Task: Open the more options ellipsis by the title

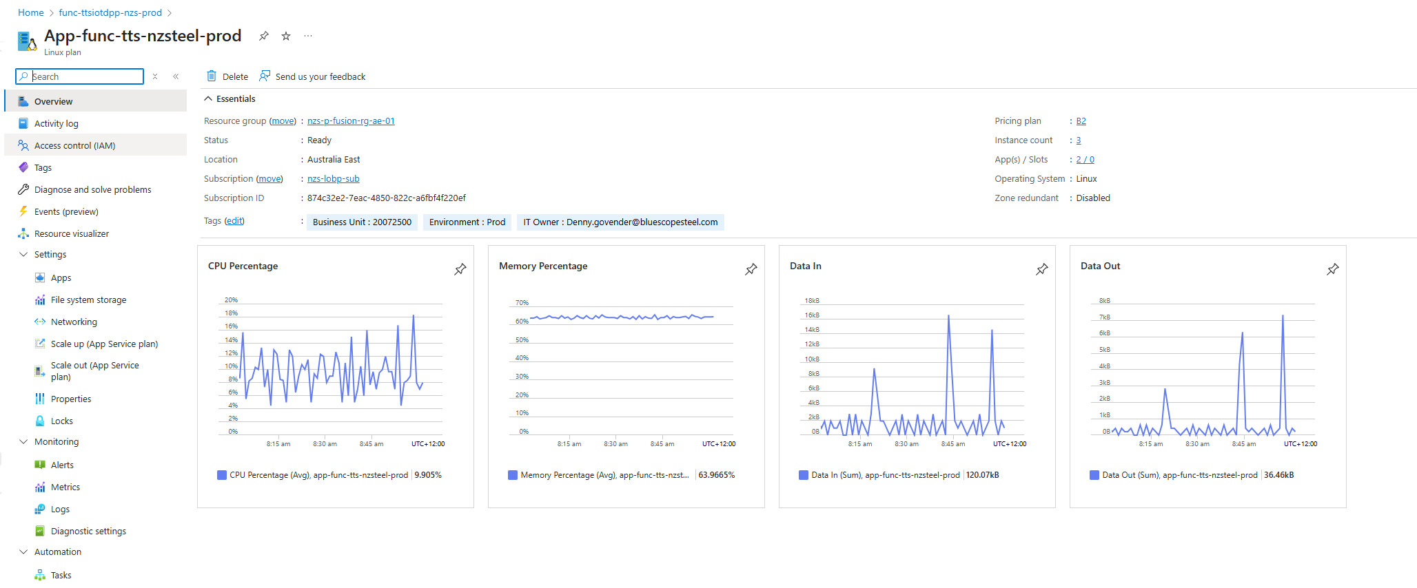Action: [308, 36]
